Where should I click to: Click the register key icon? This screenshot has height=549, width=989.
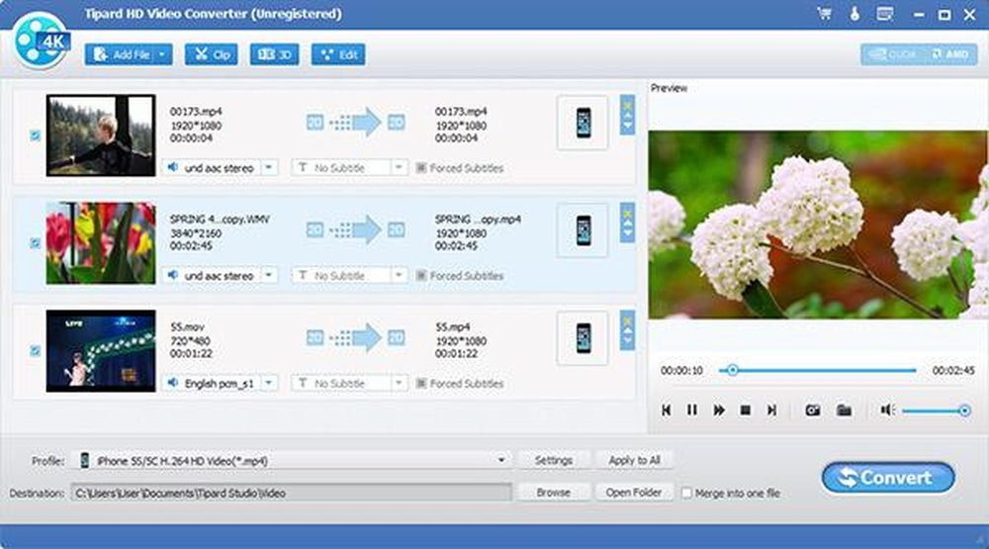pyautogui.click(x=854, y=14)
